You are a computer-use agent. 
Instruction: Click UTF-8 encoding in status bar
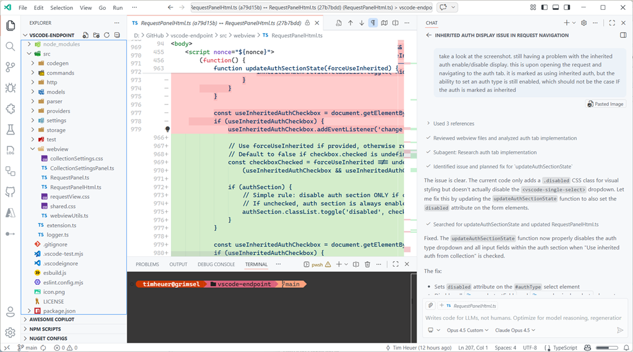click(x=530, y=348)
